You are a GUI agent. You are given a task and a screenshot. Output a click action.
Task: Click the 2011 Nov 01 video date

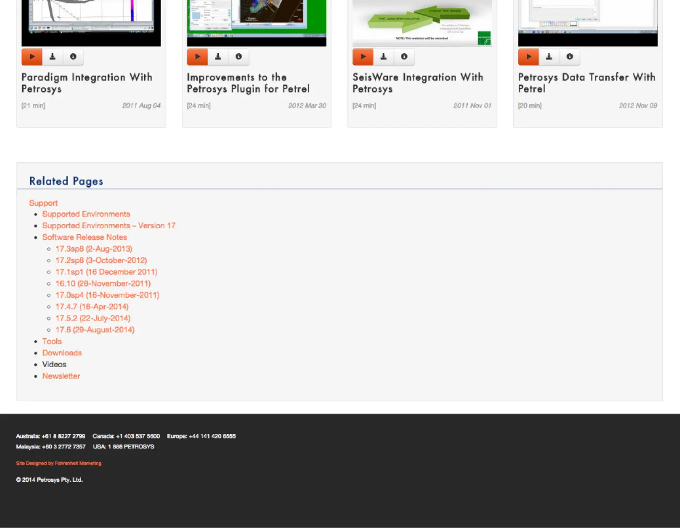tap(473, 106)
